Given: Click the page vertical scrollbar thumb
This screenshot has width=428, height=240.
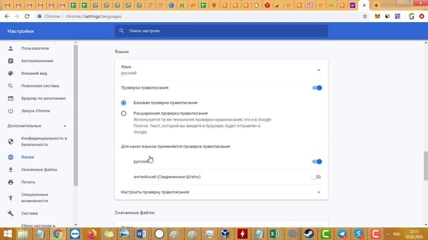Looking at the screenshot, I should [x=426, y=165].
